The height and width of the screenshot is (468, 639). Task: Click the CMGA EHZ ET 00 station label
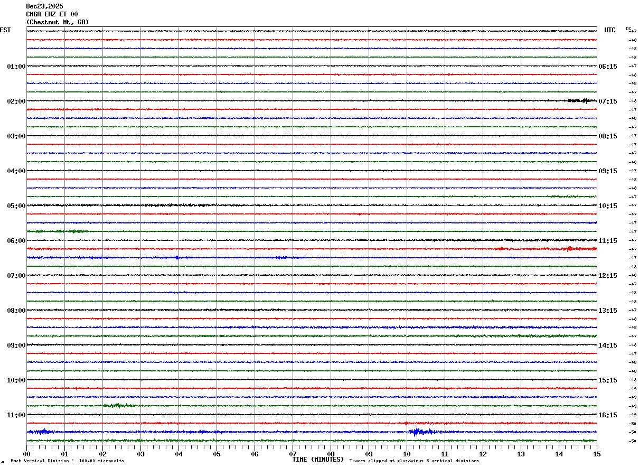(52, 14)
